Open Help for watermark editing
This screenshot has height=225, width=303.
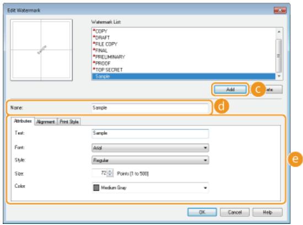(x=267, y=212)
